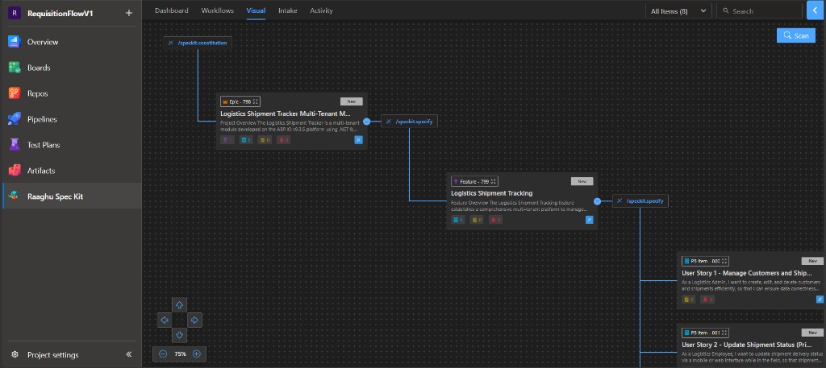Expand Epic 798 card fullscreen icon

(x=256, y=102)
